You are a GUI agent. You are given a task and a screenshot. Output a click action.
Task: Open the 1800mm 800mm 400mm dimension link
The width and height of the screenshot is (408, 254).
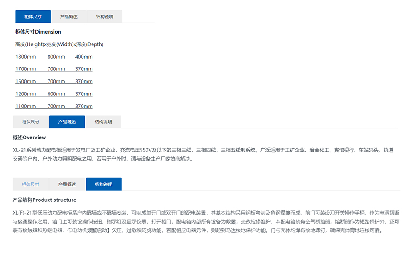pos(54,57)
